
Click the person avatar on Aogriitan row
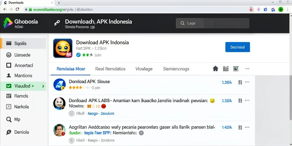59,130
